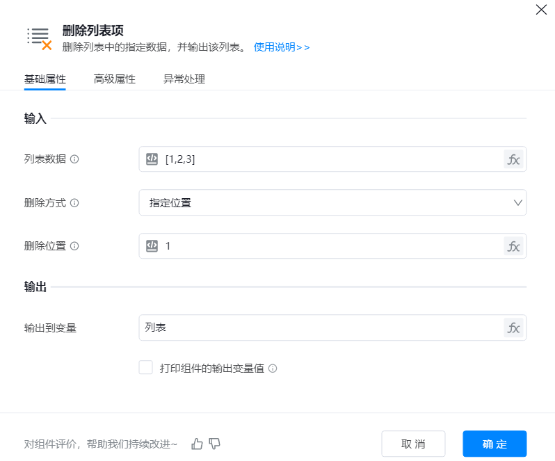Viewport: 555px width, 461px height.
Task: Toggle code mode icon in 删除位置 field
Action: pyautogui.click(x=152, y=246)
